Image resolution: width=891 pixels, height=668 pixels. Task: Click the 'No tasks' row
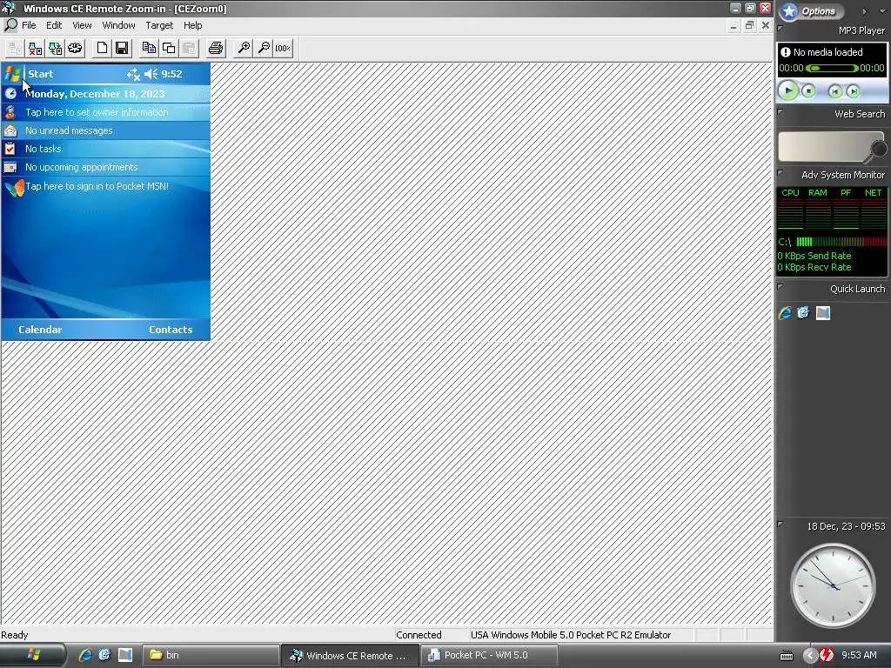(105, 149)
